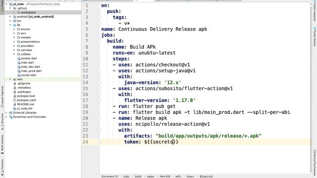Click the '1.17.0' flutter-version value
This screenshot has width=317, height=178.
click(x=184, y=100)
